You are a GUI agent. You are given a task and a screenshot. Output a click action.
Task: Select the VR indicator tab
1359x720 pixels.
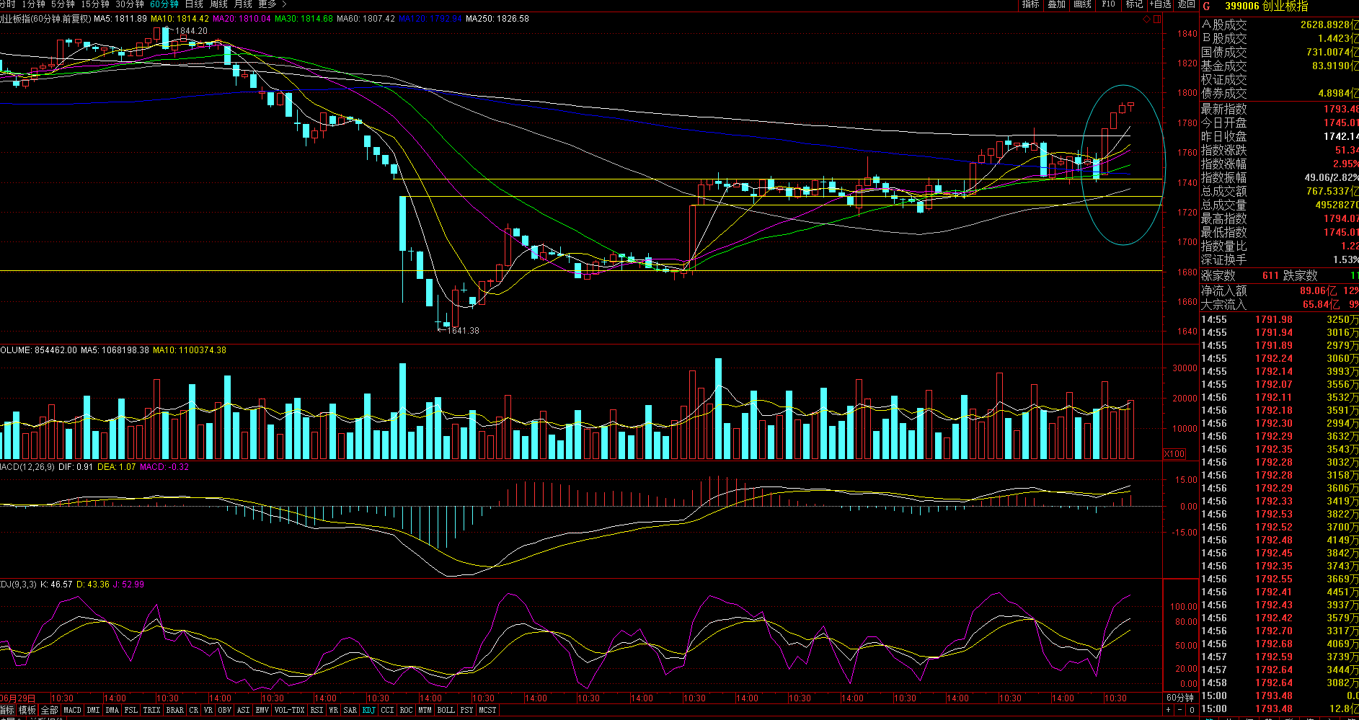[x=208, y=710]
